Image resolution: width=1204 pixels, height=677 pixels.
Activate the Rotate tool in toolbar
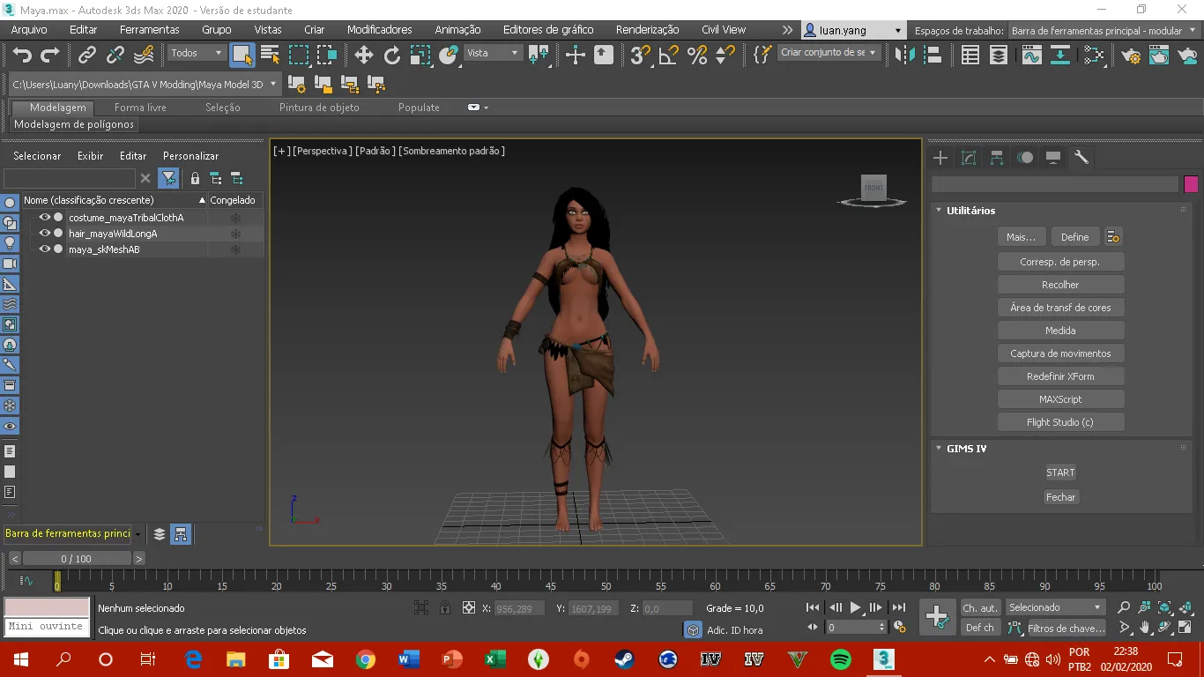[x=392, y=56]
